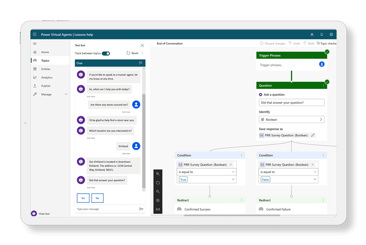Answer Yes in the chat
This screenshot has width=366, height=245.
tap(83, 198)
